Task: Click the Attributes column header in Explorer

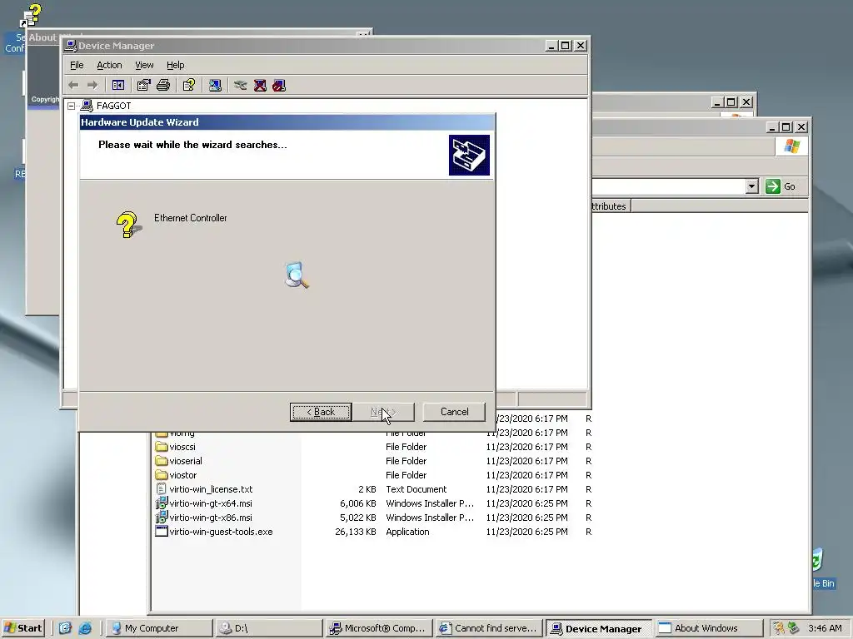Action: [611, 206]
